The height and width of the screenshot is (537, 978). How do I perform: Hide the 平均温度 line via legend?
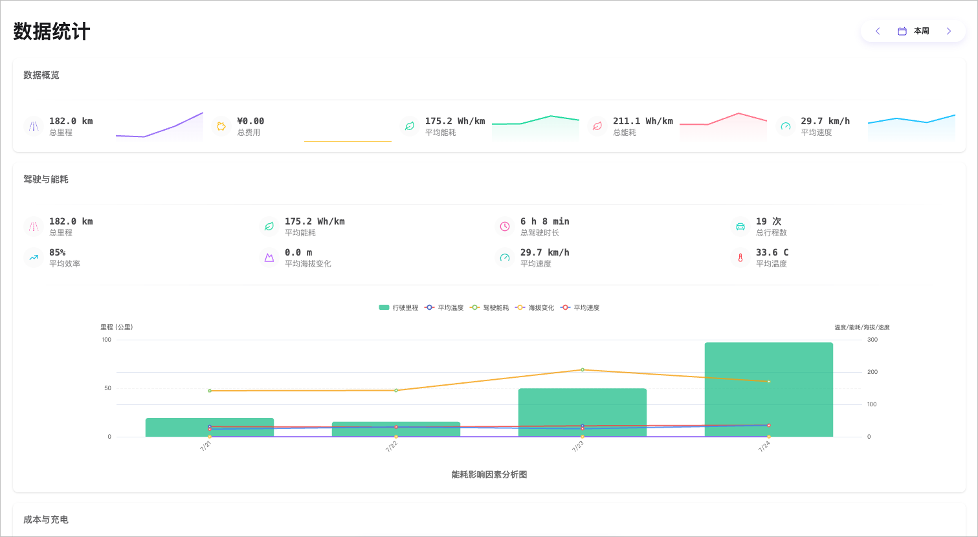pyautogui.click(x=444, y=308)
